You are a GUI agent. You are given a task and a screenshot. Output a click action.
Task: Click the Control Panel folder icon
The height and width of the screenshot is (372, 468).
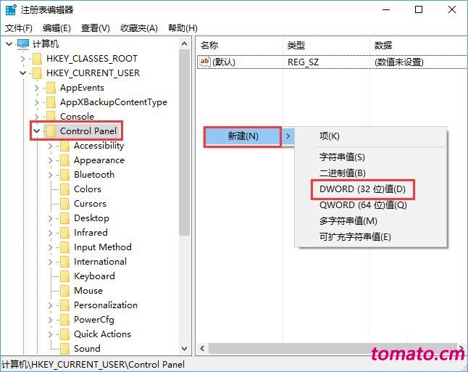tap(51, 131)
